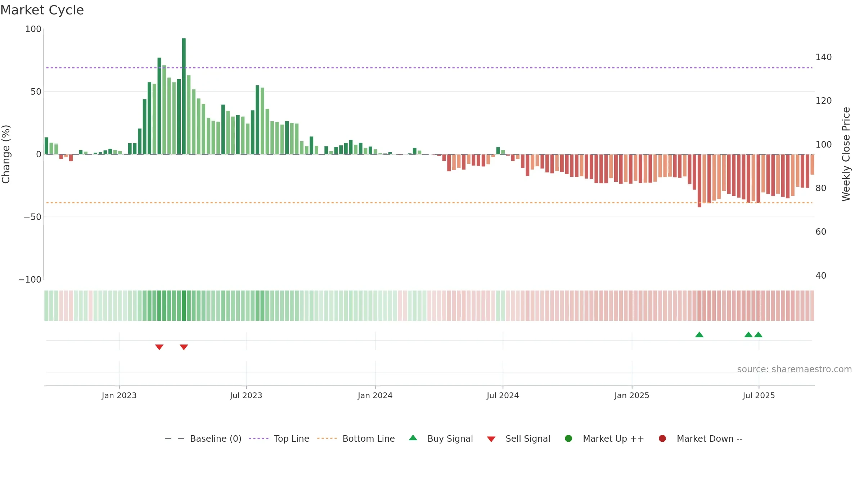Screen dimensions: 864x486
Task: Click the tallest dark green bar near 92 percent
Action: [184, 96]
